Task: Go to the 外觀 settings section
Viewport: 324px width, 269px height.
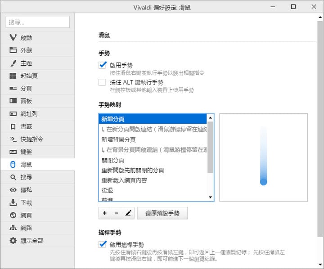Action: 37,50
